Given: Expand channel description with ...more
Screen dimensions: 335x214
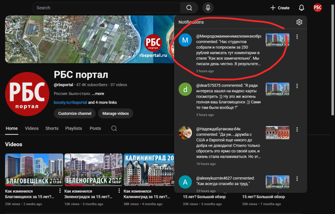Looking at the screenshot, I should [x=98, y=94].
